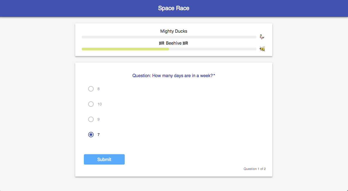348x191 pixels.
Task: Click the Beehive team name
Action: (174, 43)
